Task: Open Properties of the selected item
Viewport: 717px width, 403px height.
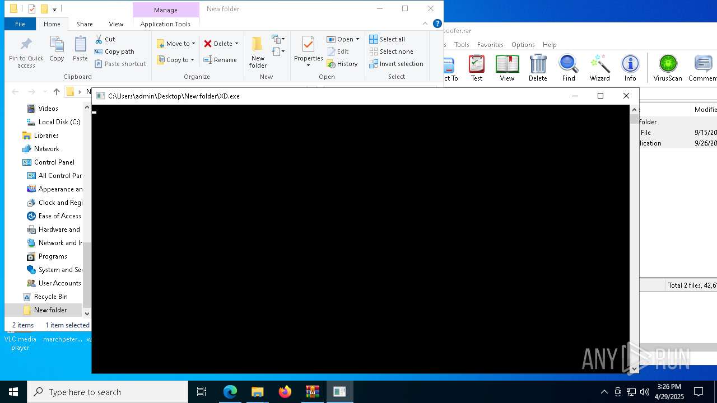Action: tap(308, 52)
